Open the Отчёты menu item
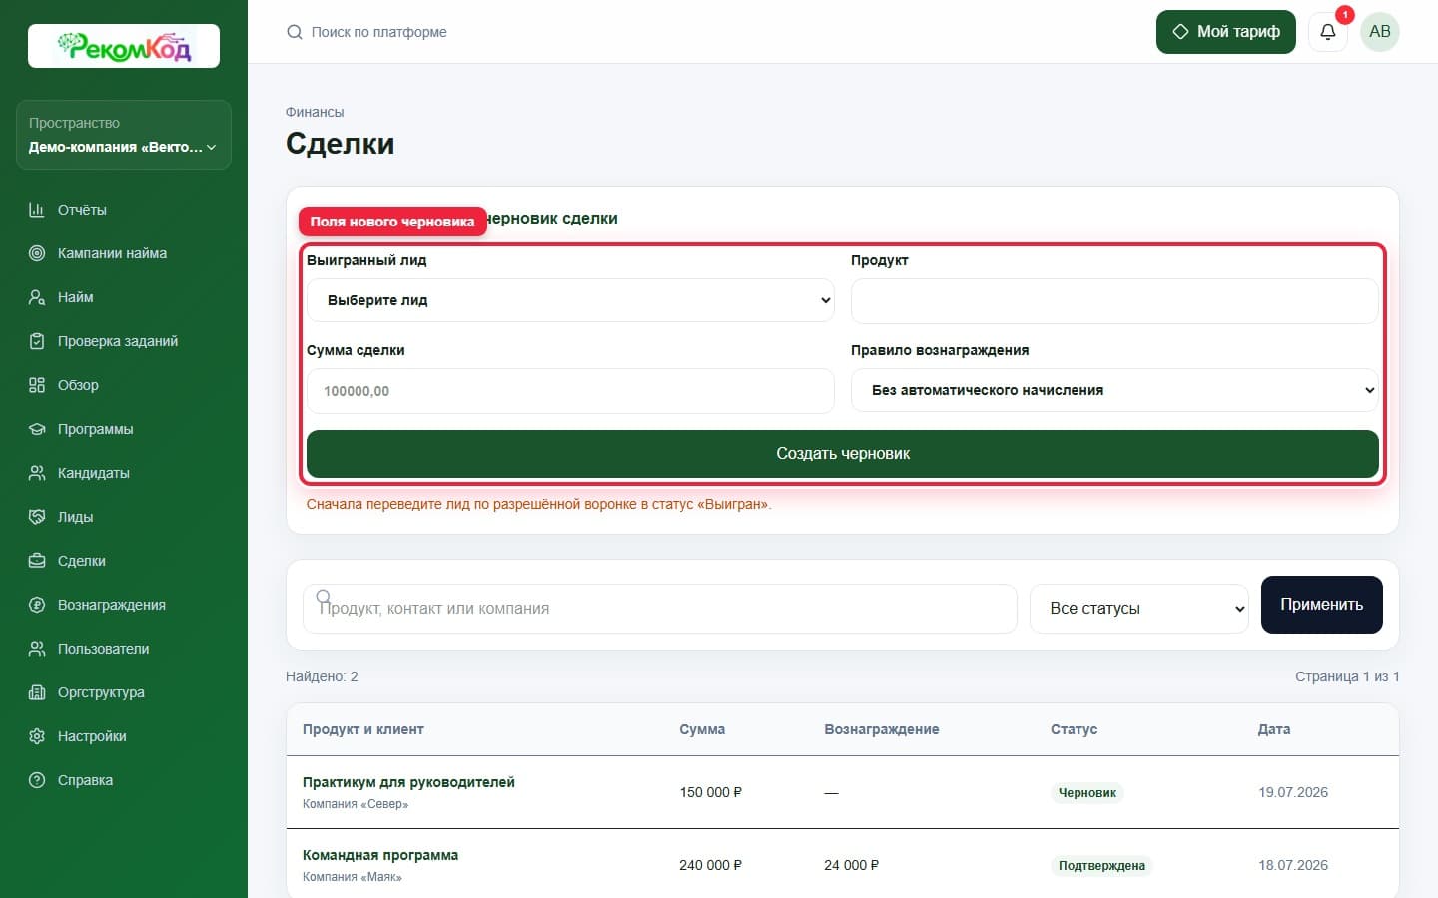1438x898 pixels. (x=124, y=210)
